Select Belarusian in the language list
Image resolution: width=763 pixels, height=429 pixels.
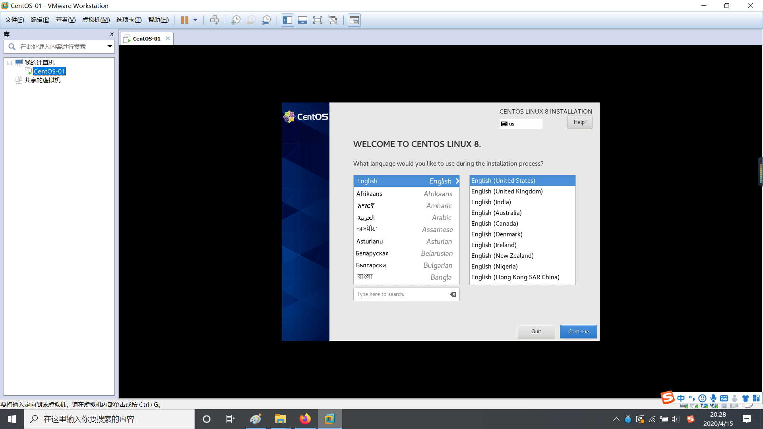(x=406, y=253)
